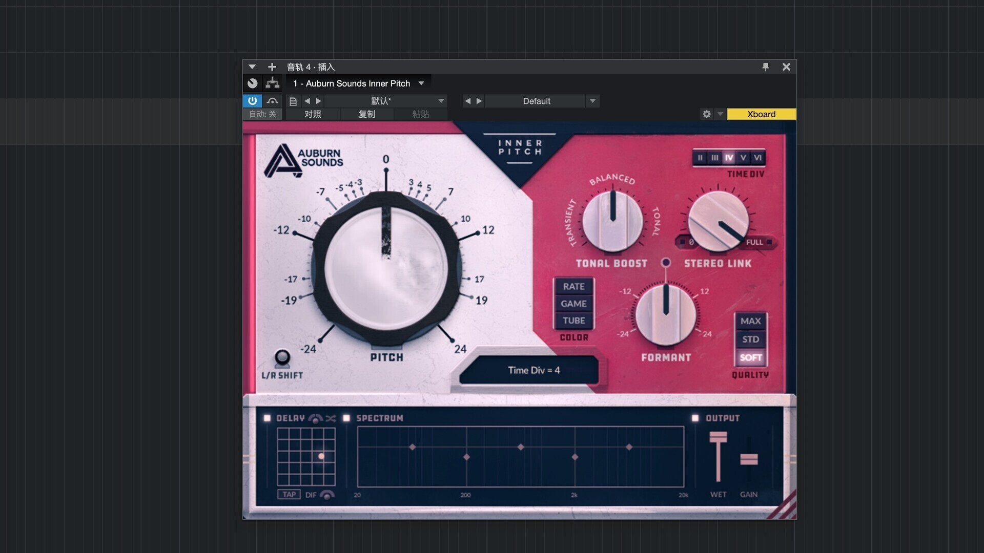The width and height of the screenshot is (984, 553).
Task: Click the 粘贴 paste button
Action: pyautogui.click(x=421, y=114)
